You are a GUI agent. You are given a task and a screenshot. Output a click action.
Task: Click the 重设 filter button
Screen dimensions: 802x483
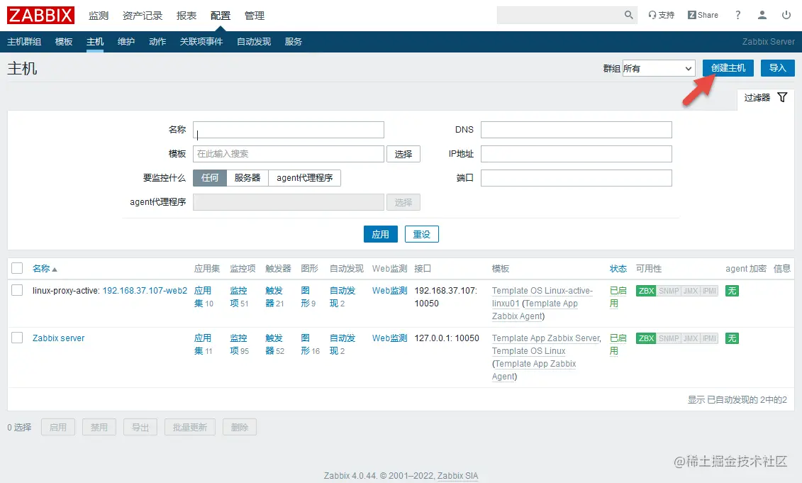point(421,234)
